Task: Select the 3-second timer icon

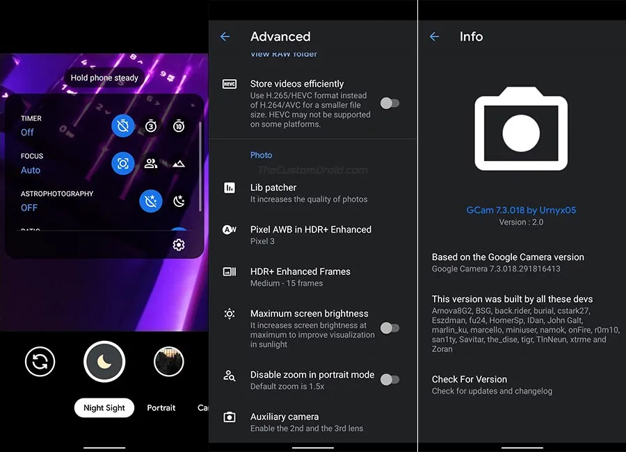Action: [151, 126]
